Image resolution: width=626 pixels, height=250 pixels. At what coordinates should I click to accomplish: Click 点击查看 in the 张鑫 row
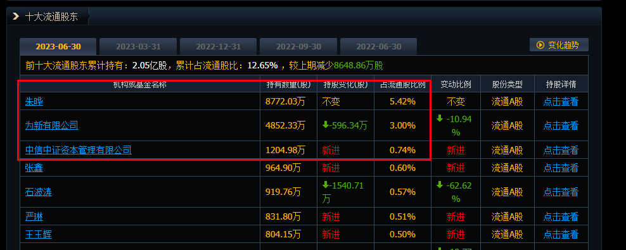pyautogui.click(x=561, y=168)
